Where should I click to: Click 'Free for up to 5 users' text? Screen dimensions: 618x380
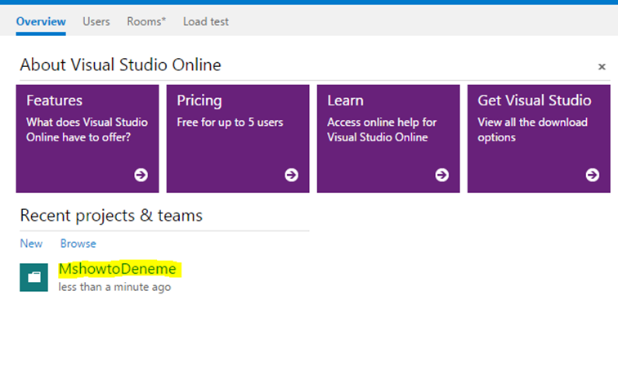[x=230, y=123]
